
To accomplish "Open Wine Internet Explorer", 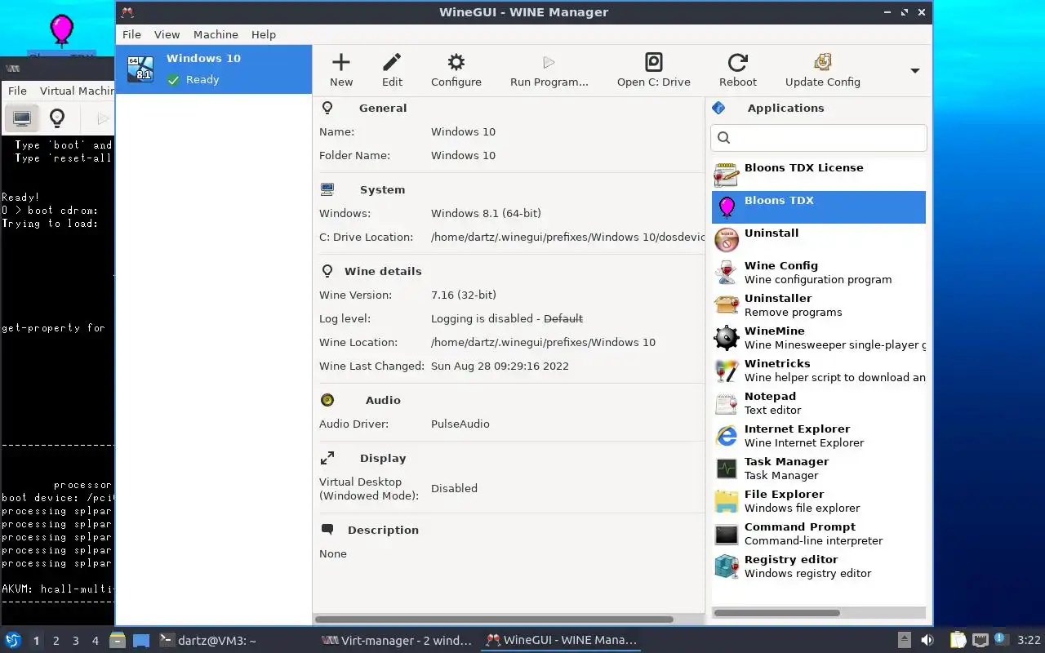I will (819, 436).
